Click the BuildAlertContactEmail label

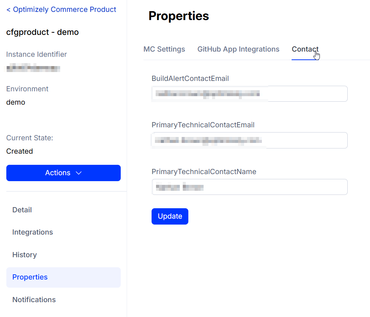click(x=190, y=79)
